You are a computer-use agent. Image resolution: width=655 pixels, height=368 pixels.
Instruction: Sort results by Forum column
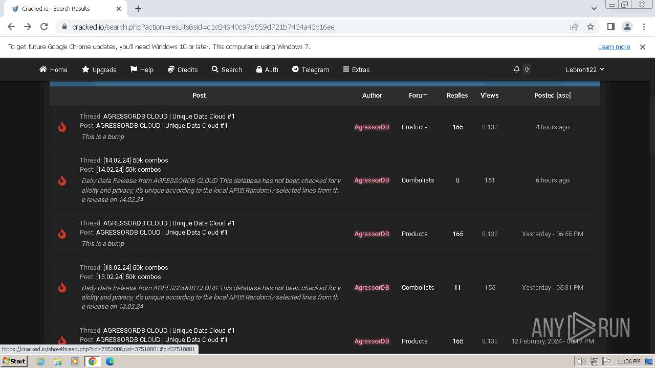tap(418, 95)
